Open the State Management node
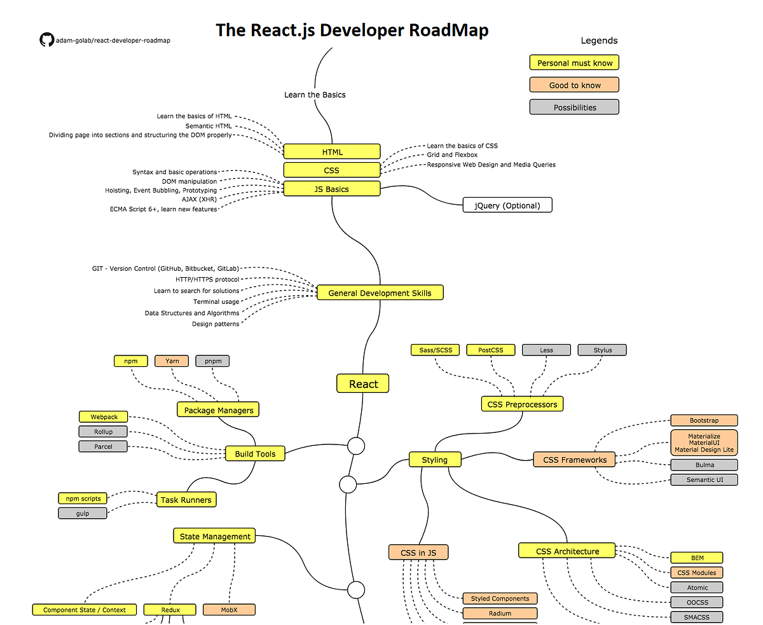Image resolution: width=763 pixels, height=625 pixels. (214, 536)
